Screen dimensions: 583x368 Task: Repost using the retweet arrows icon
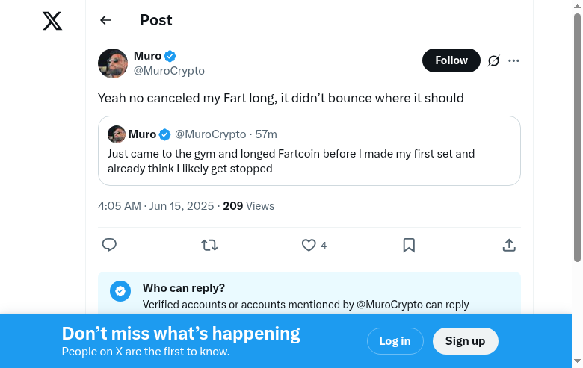point(209,245)
